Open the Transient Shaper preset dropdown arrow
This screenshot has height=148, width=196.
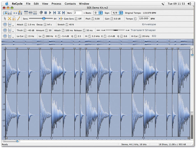[13, 31]
